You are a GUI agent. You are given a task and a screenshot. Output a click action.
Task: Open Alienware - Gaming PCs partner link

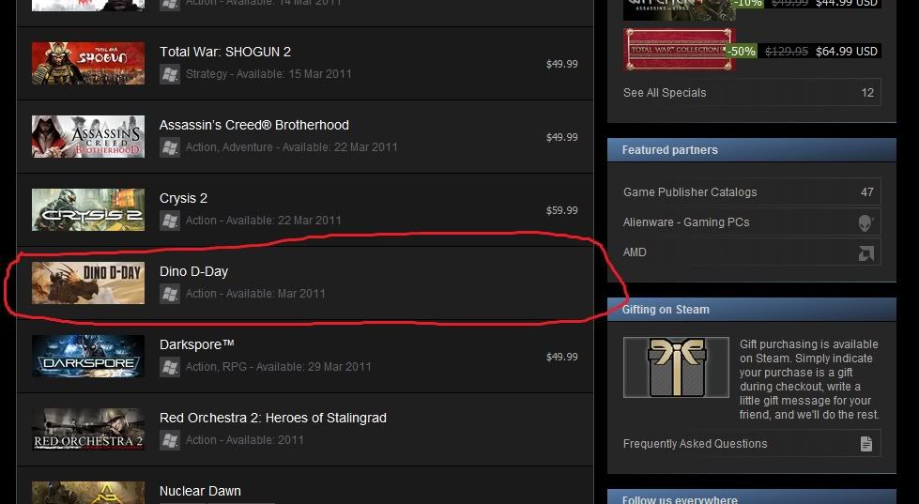[x=752, y=222]
